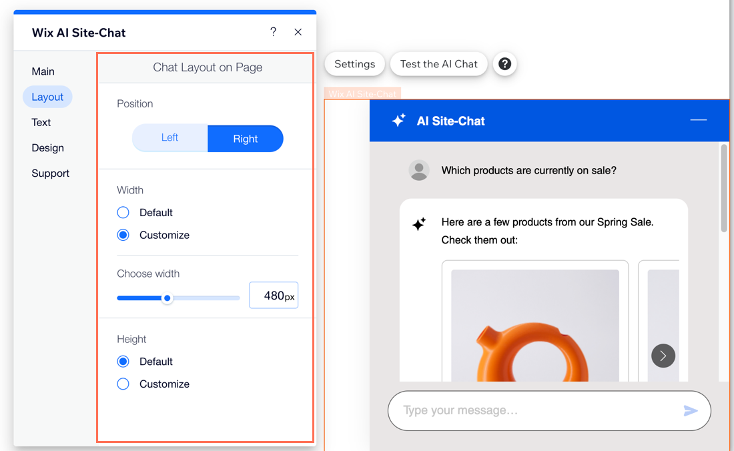734x451 pixels.
Task: Set chat position to Left
Action: click(170, 138)
